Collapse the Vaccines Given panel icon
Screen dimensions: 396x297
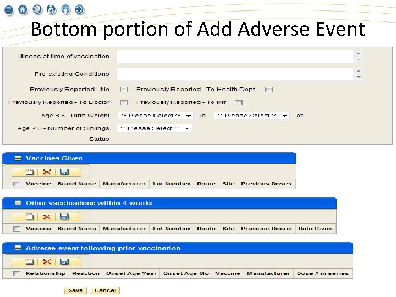[18, 158]
